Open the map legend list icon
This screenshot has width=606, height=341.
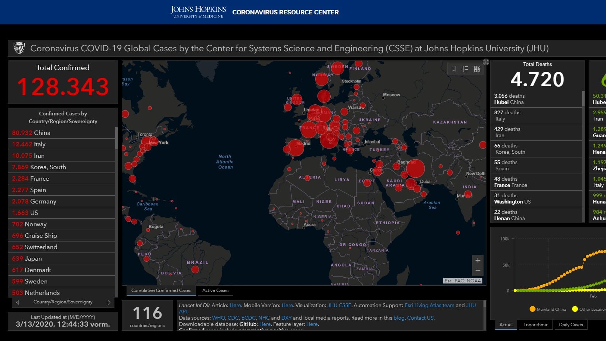point(465,69)
